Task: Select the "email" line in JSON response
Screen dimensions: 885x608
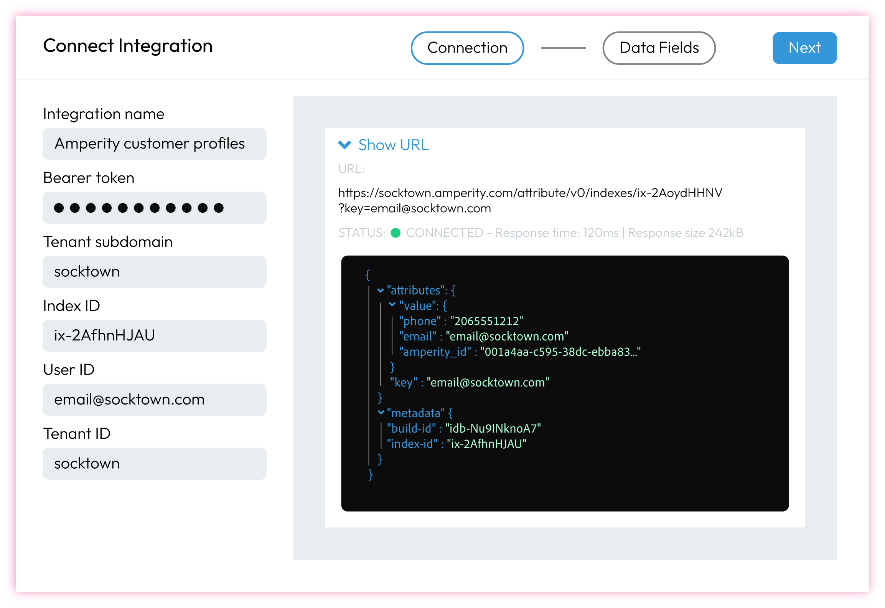Action: pyautogui.click(x=483, y=336)
